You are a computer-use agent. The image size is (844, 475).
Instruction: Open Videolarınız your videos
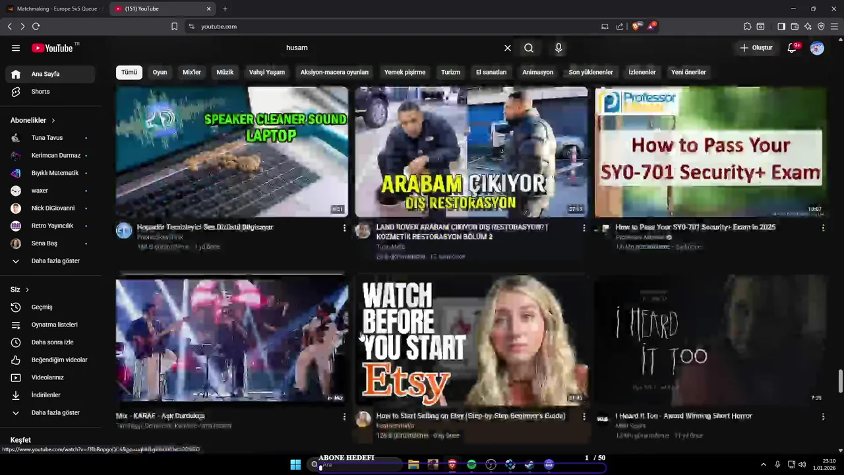click(x=50, y=377)
